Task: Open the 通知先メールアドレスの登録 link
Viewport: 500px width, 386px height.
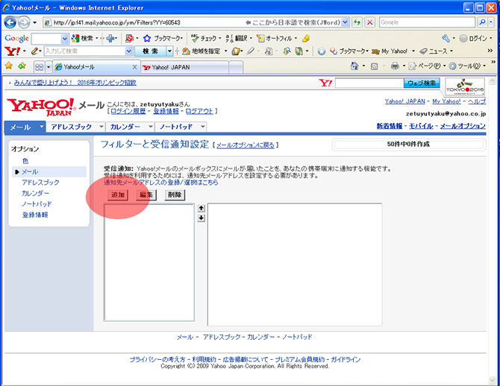Action: [161, 182]
